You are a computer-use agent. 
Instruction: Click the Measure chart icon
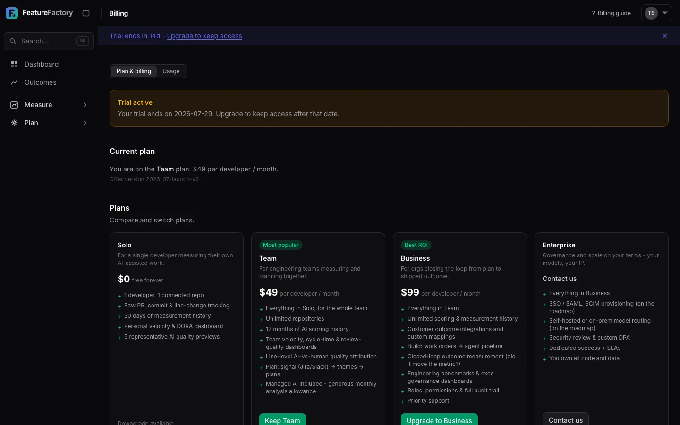tap(14, 105)
